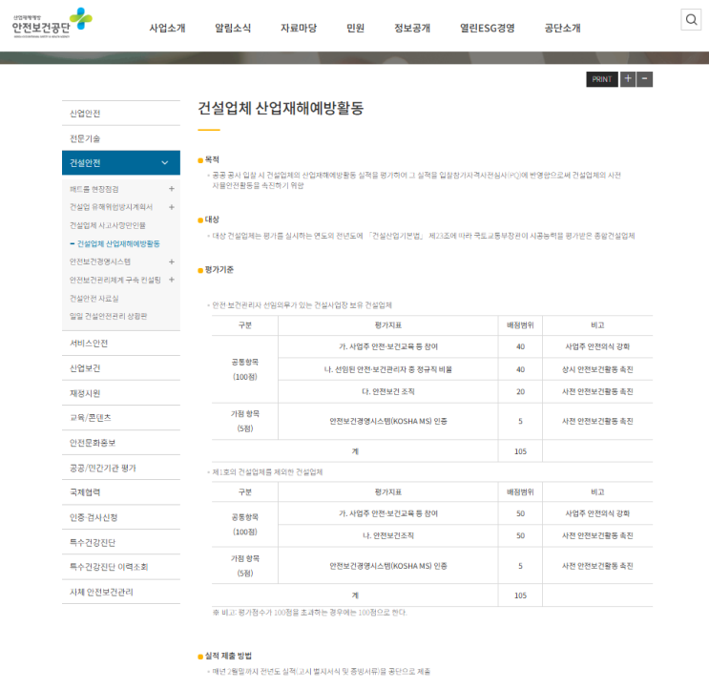Click the PRINT button

602,79
